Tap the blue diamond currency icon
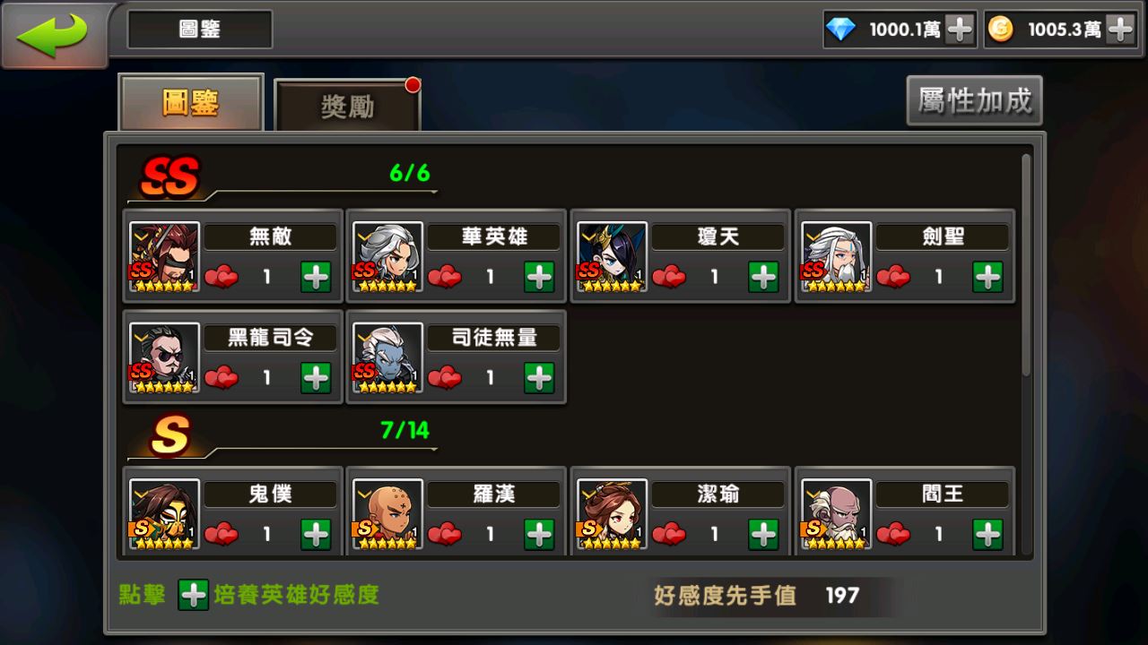The image size is (1148, 645). point(840,30)
